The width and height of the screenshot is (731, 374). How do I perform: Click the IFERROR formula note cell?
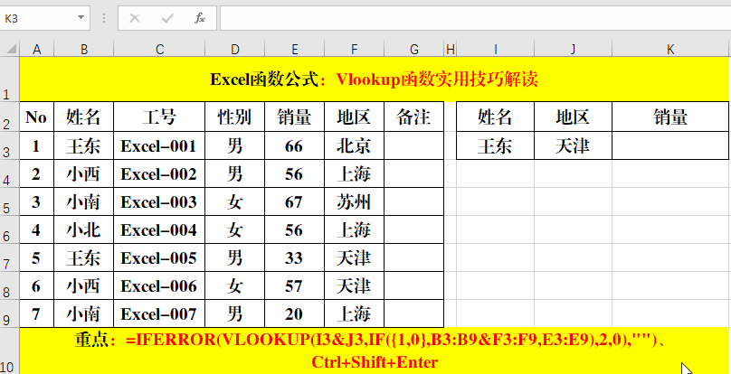pyautogui.click(x=375, y=351)
